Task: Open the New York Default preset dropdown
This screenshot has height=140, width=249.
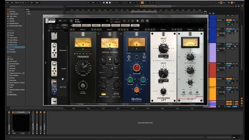Action: tap(137, 30)
